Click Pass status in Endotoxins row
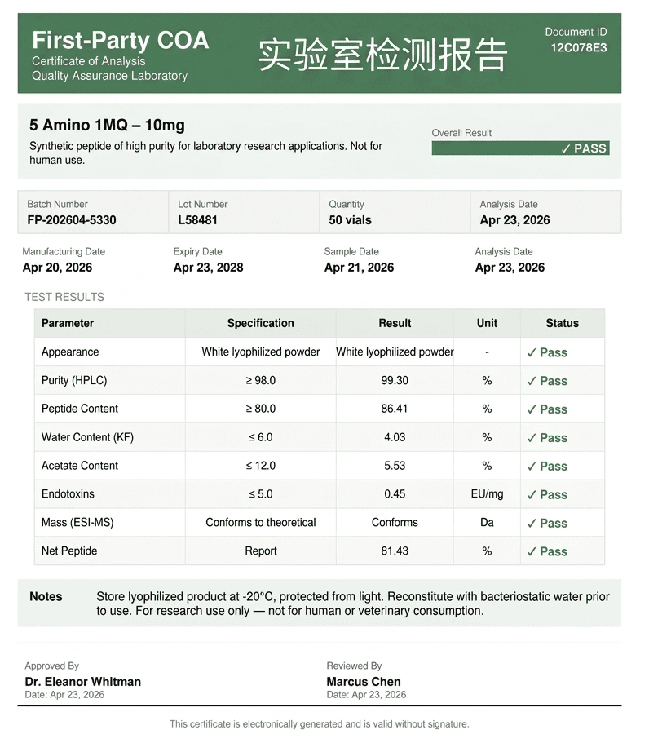Screen dimensions: 649x743 tap(547, 495)
